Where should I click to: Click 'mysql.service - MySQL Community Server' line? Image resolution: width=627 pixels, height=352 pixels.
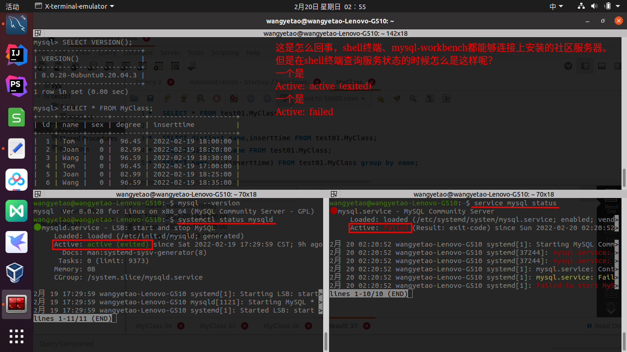point(416,211)
